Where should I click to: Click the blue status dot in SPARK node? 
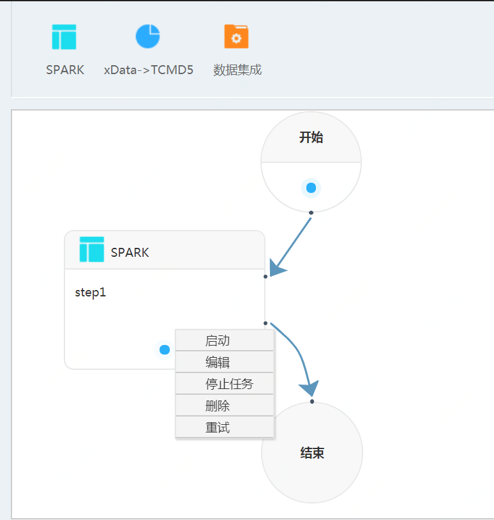pyautogui.click(x=164, y=349)
